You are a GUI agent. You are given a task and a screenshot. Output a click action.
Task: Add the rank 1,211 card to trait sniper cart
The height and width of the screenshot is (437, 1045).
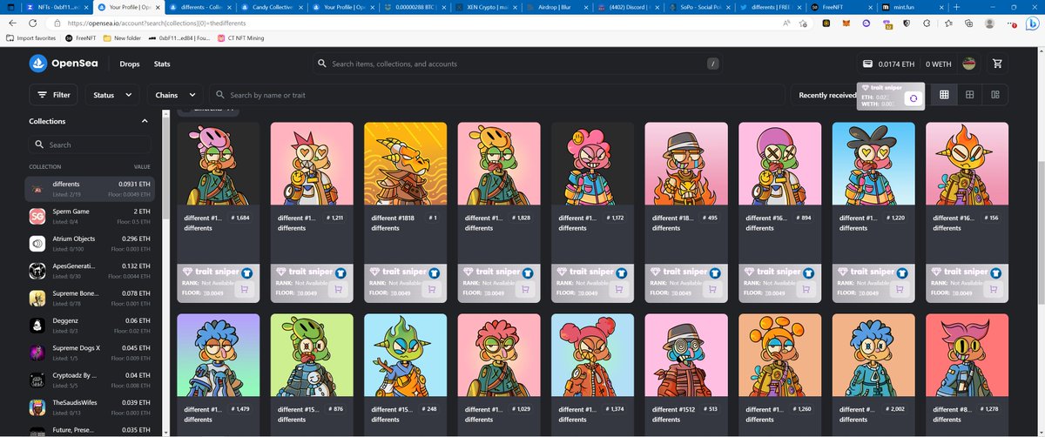[x=338, y=290]
